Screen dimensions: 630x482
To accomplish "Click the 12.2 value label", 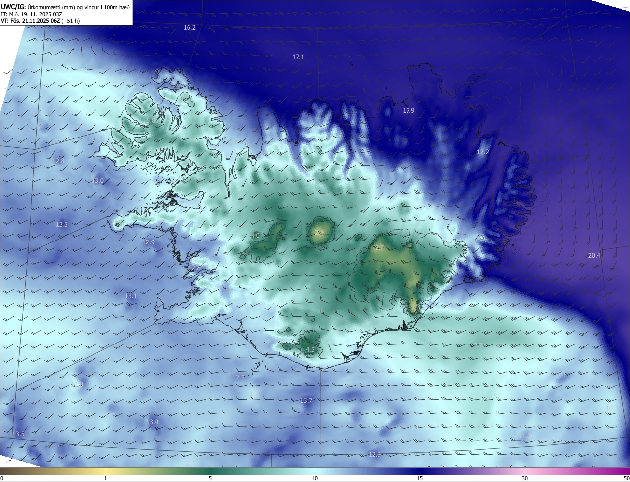I will coord(483,152).
